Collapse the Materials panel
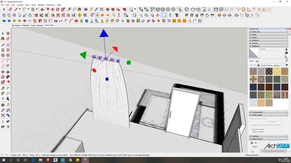 [268, 46]
